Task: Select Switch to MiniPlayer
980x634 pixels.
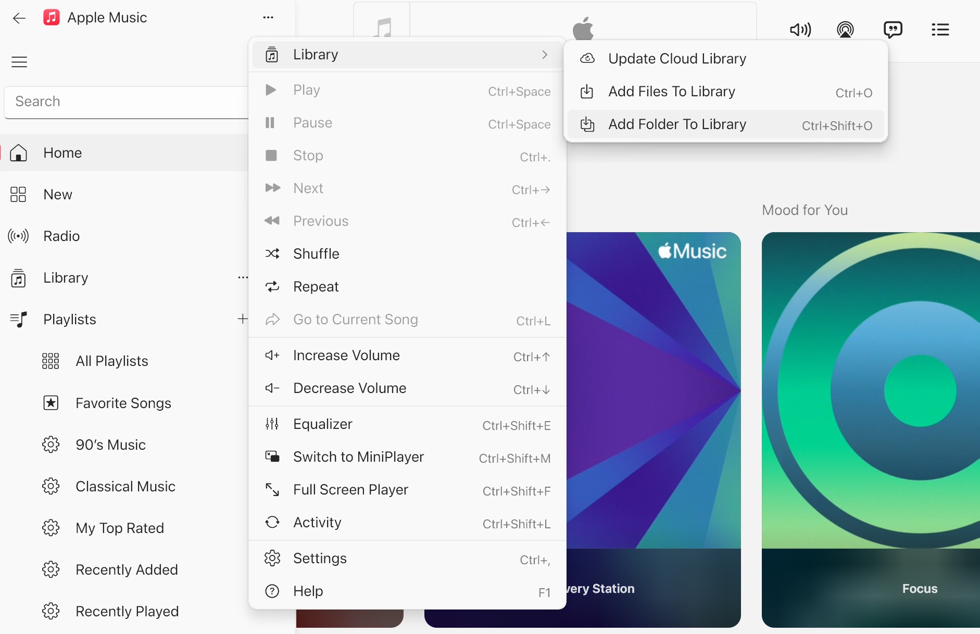Action: pyautogui.click(x=407, y=457)
